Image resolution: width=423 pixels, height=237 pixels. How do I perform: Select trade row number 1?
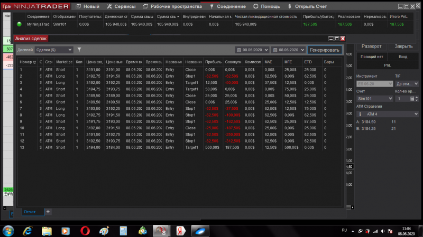(180, 70)
